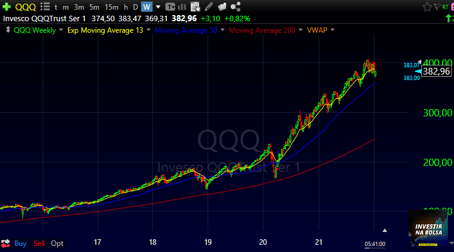This screenshot has width=454, height=252.
Task: Expand Exp Moving Average 13 dropdown arrow
Action: point(149,30)
